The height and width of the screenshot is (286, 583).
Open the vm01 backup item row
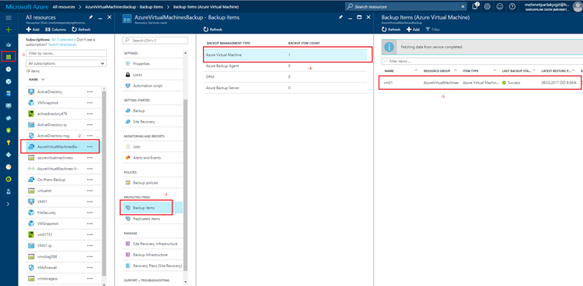click(x=481, y=83)
